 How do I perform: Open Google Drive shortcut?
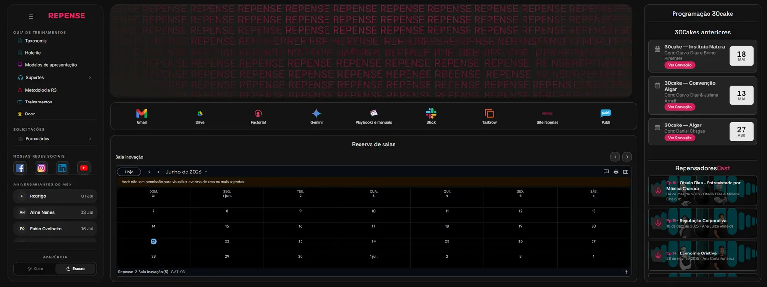coord(200,116)
